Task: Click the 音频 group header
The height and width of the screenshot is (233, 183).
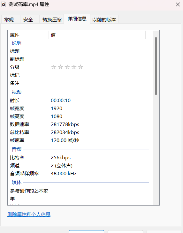Action: click(17, 149)
